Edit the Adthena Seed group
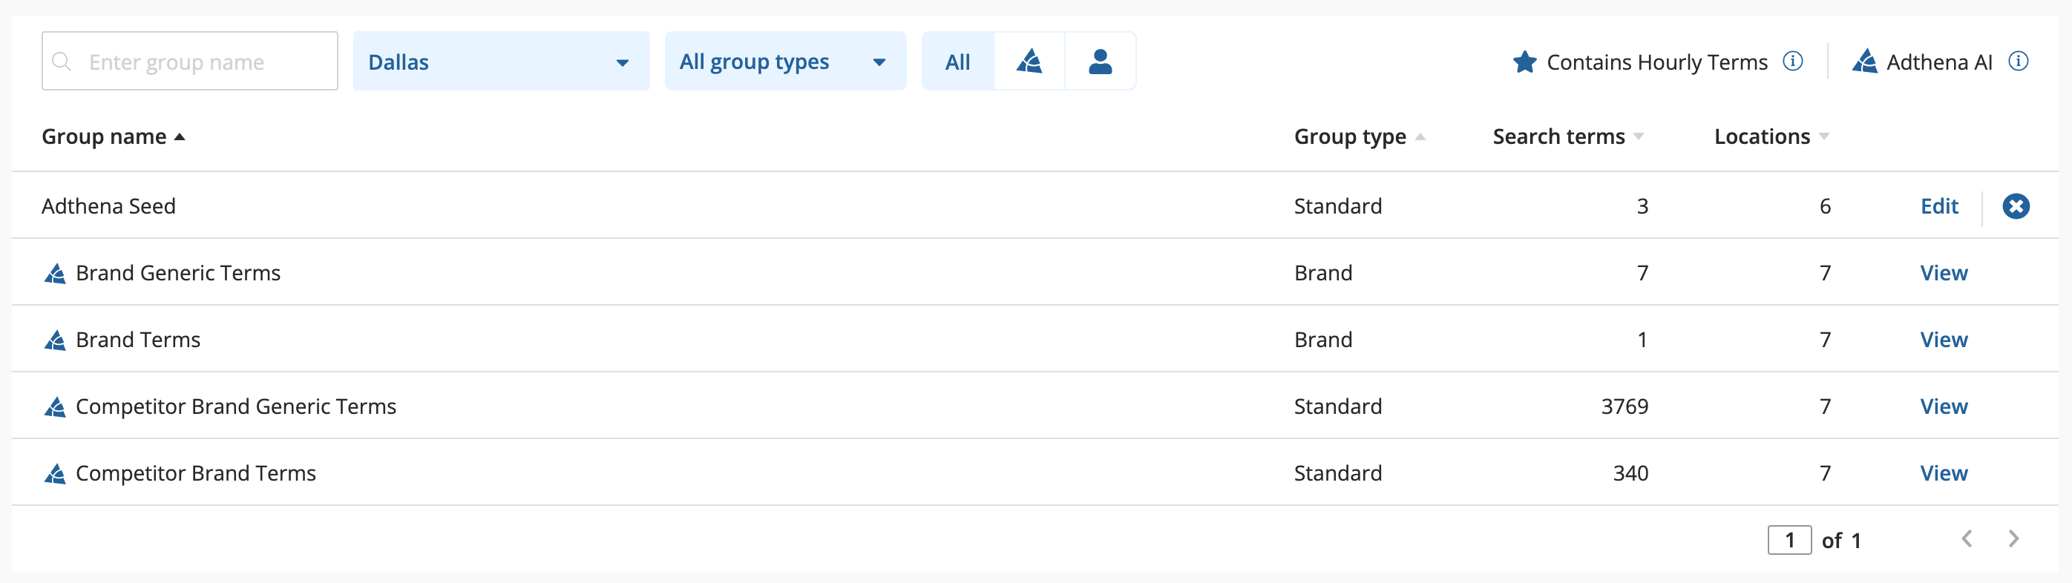This screenshot has width=2072, height=583. 1939,207
